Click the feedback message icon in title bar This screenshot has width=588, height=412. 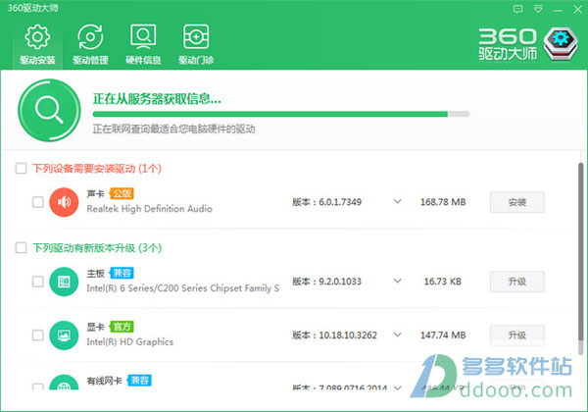point(517,9)
